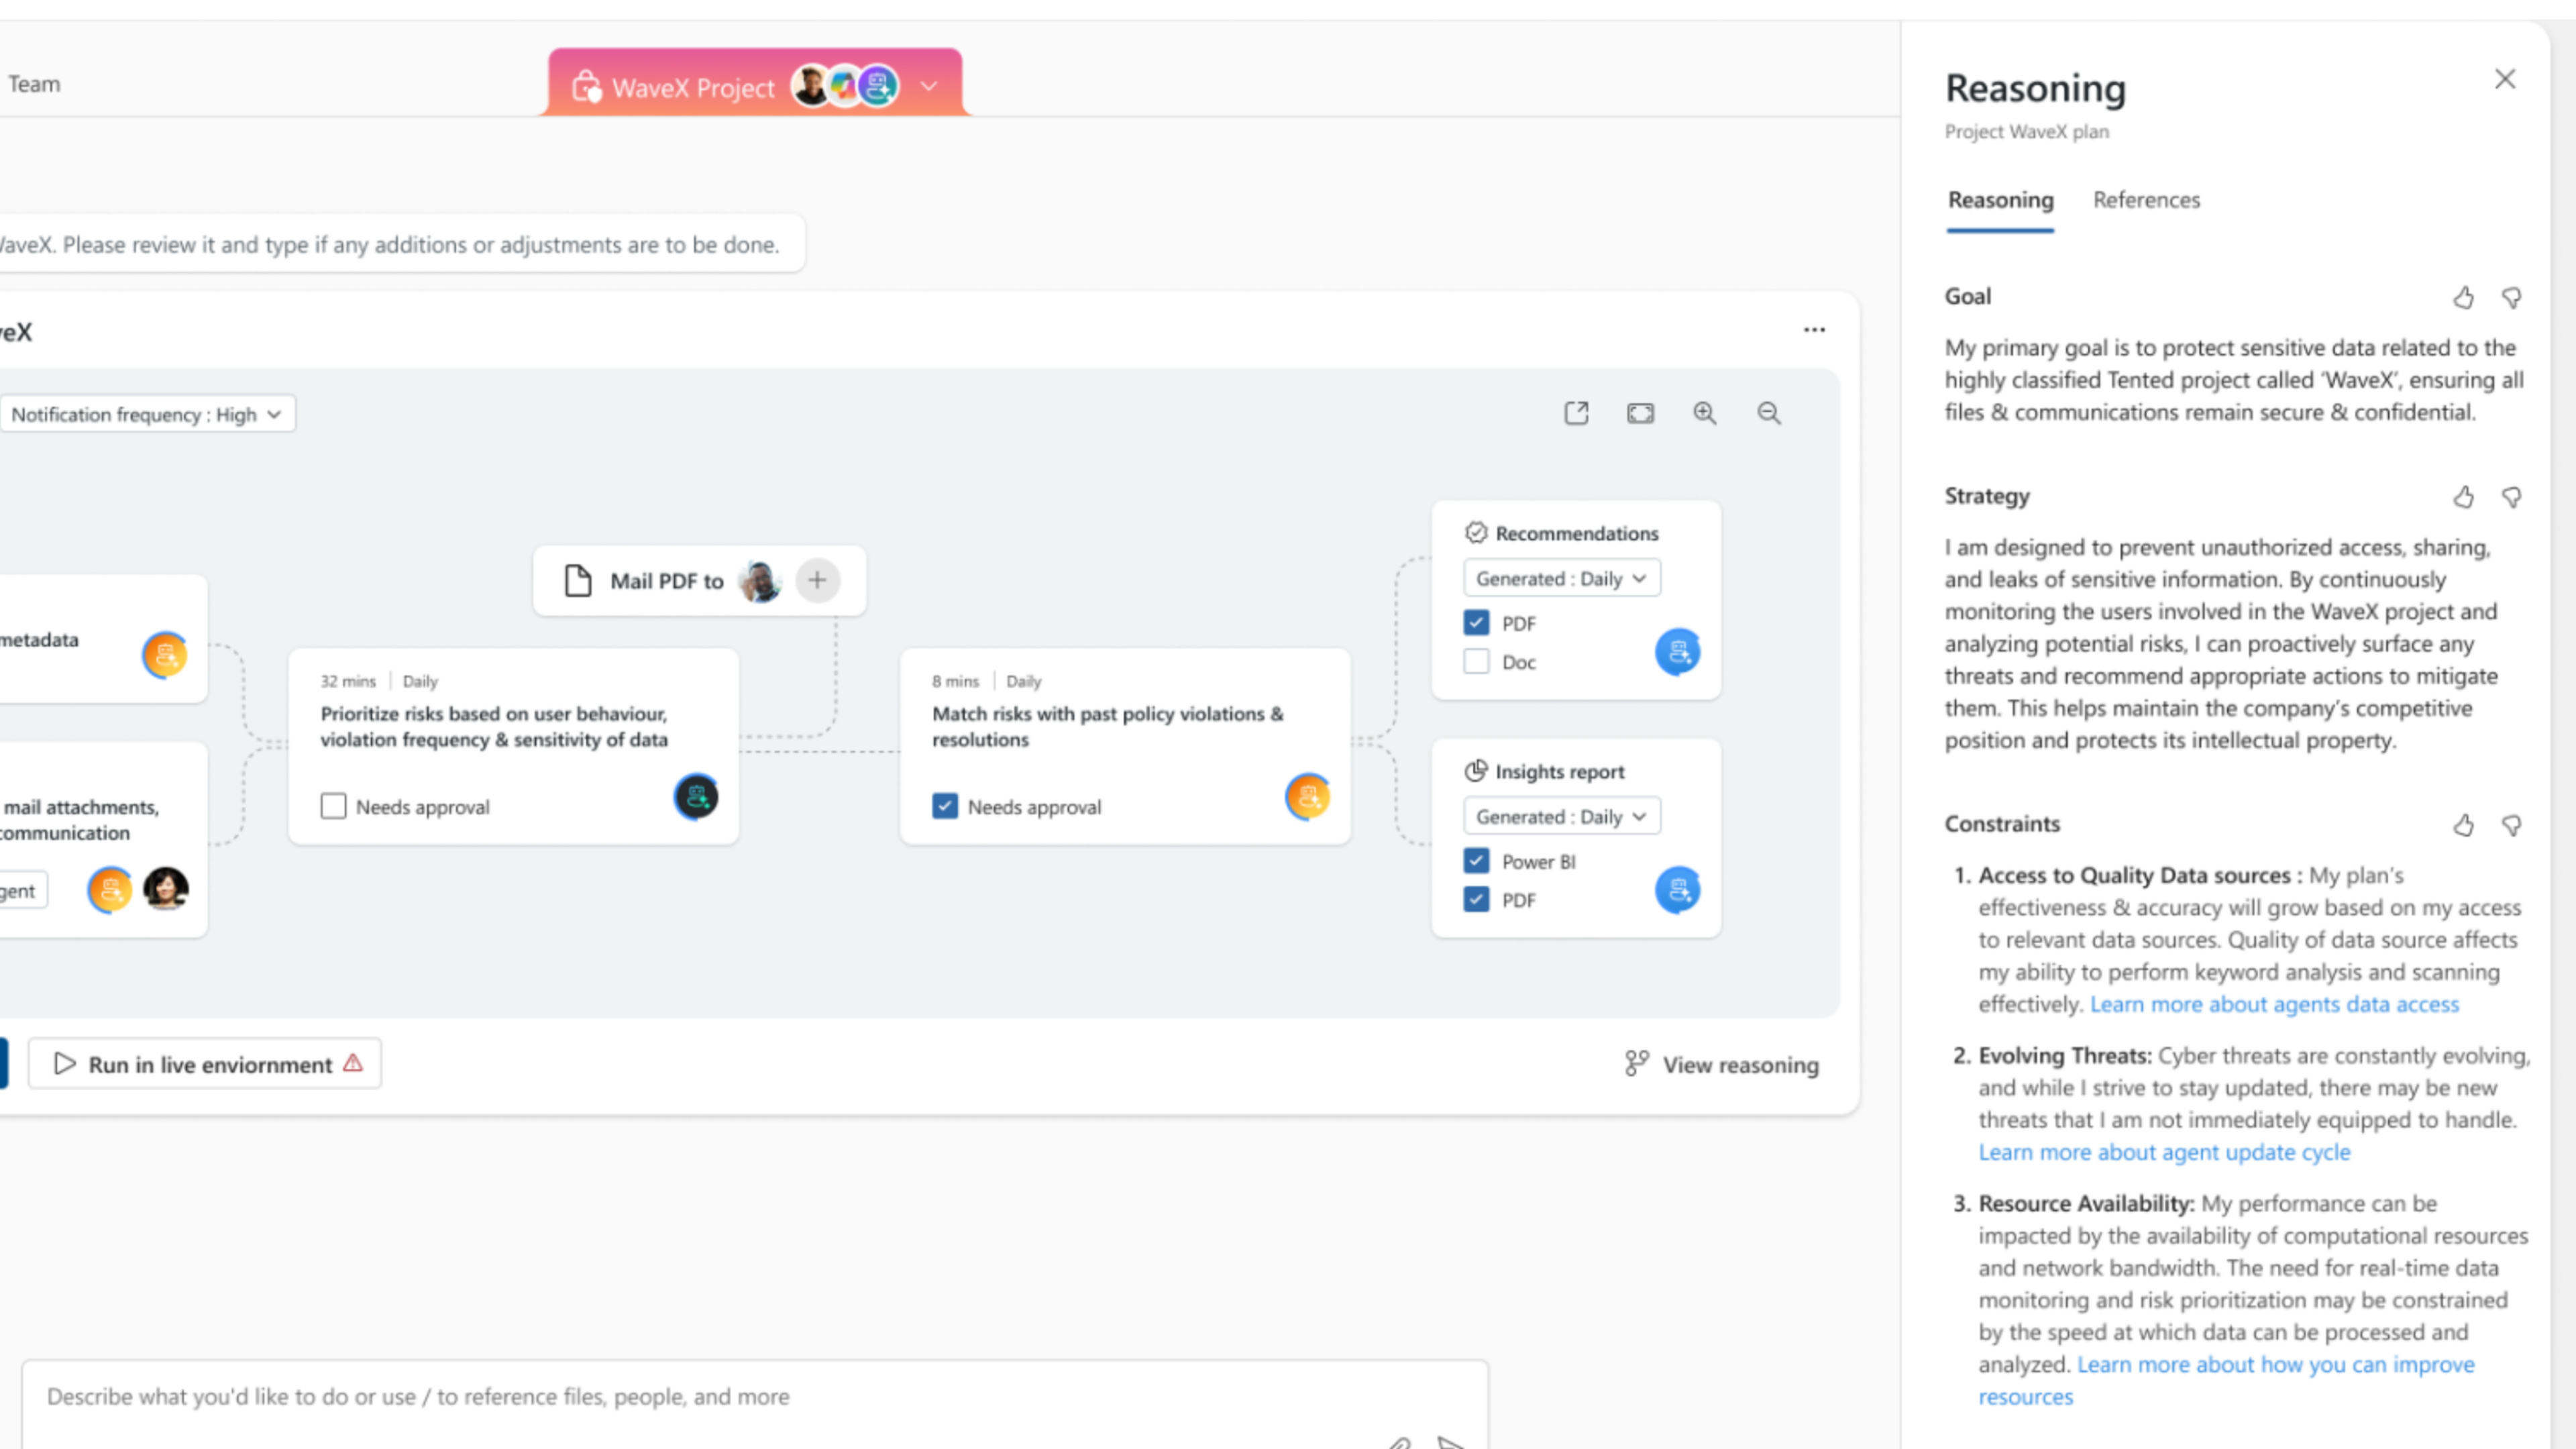Add recipient with plus next to Mail PDF
2576x1449 pixels.
[x=817, y=580]
